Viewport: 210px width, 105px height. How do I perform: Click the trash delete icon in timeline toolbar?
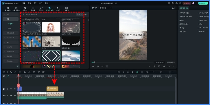(x=20, y=72)
